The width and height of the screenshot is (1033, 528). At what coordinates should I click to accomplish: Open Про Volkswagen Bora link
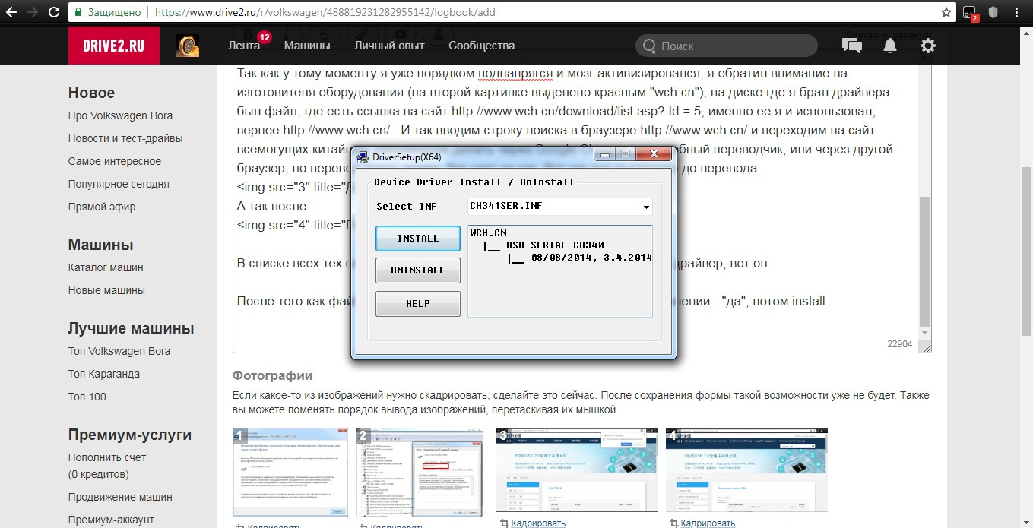[x=120, y=115]
